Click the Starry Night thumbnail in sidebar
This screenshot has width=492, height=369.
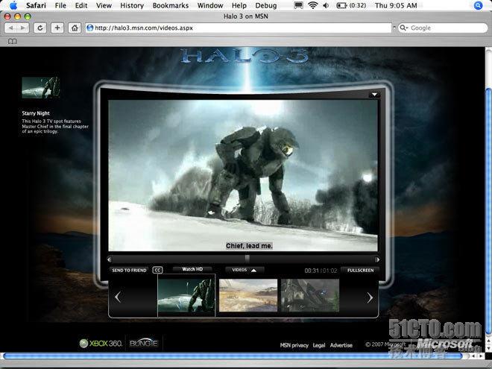pos(40,88)
